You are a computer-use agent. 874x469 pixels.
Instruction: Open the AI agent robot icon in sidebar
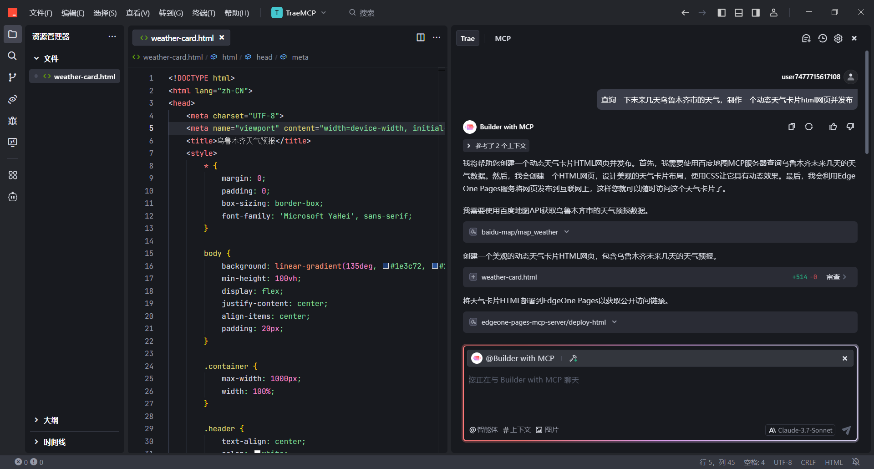(12, 197)
